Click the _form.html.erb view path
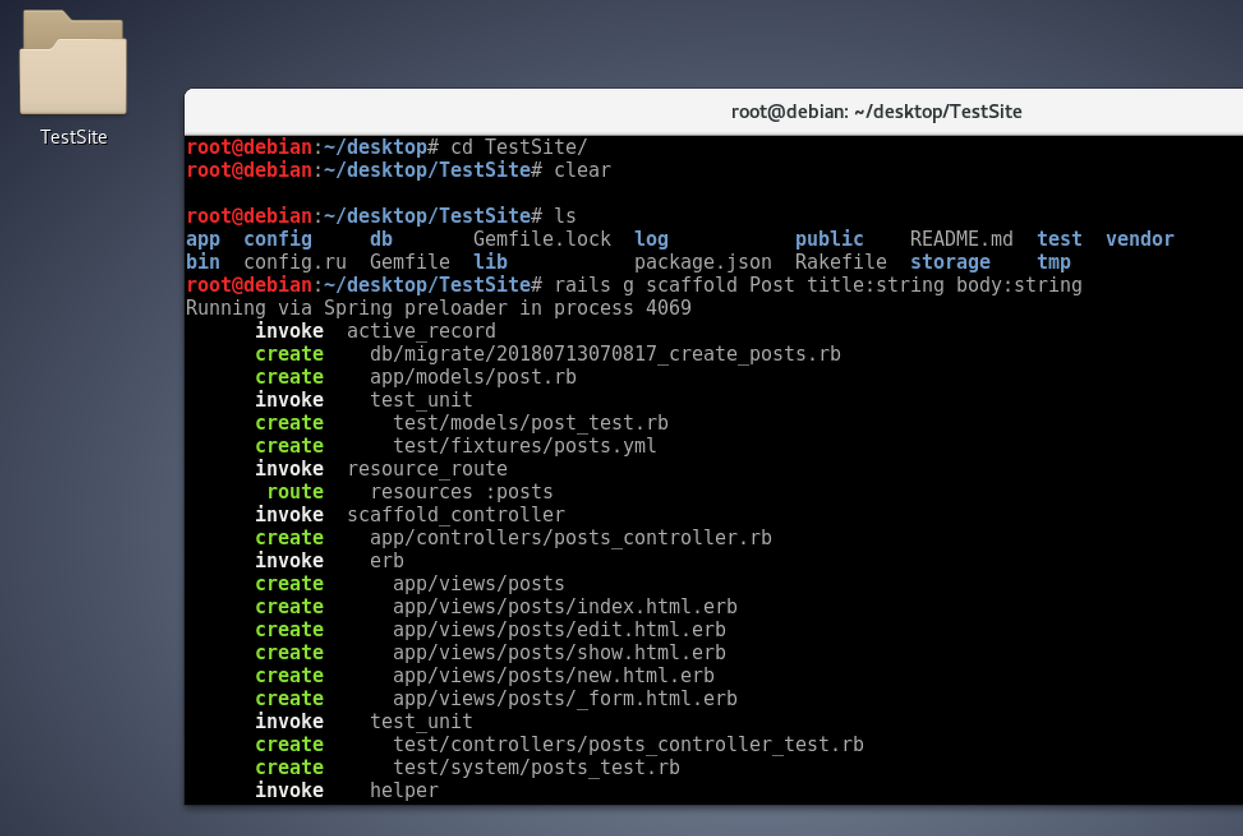 565,698
